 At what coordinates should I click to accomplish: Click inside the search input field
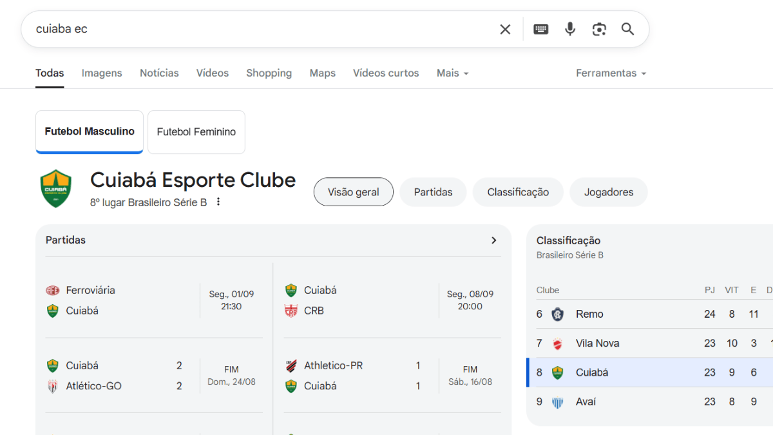click(258, 29)
